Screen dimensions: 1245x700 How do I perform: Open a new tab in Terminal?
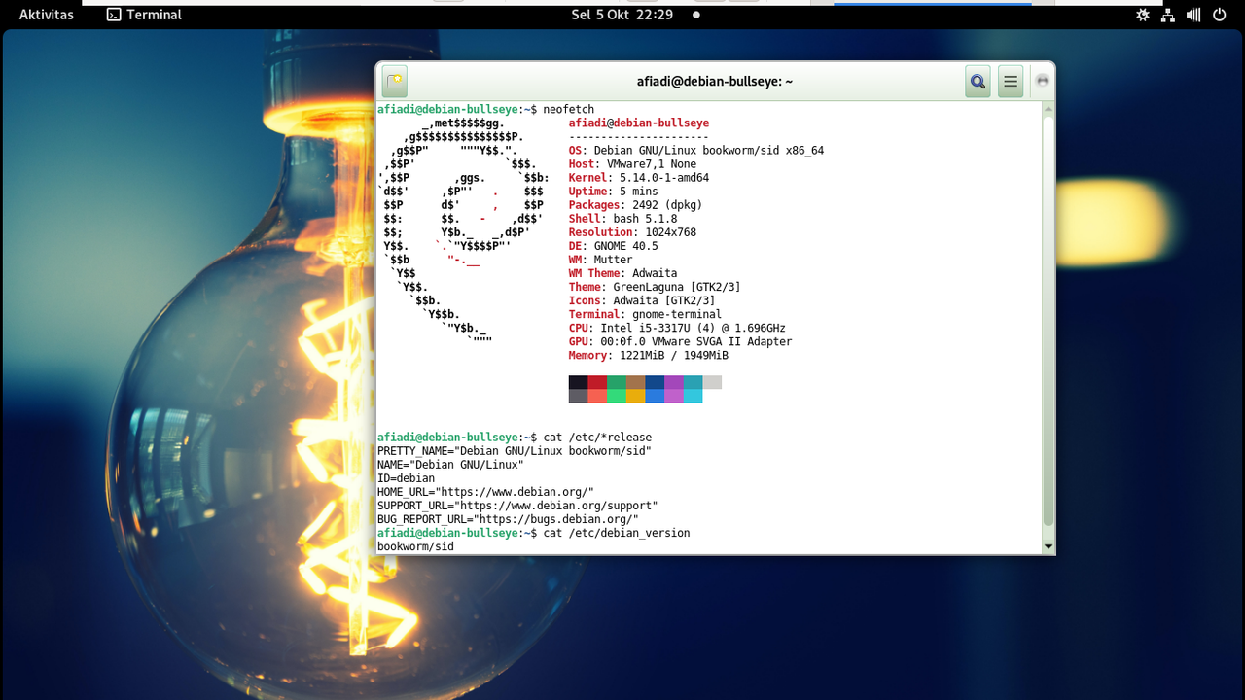(394, 82)
